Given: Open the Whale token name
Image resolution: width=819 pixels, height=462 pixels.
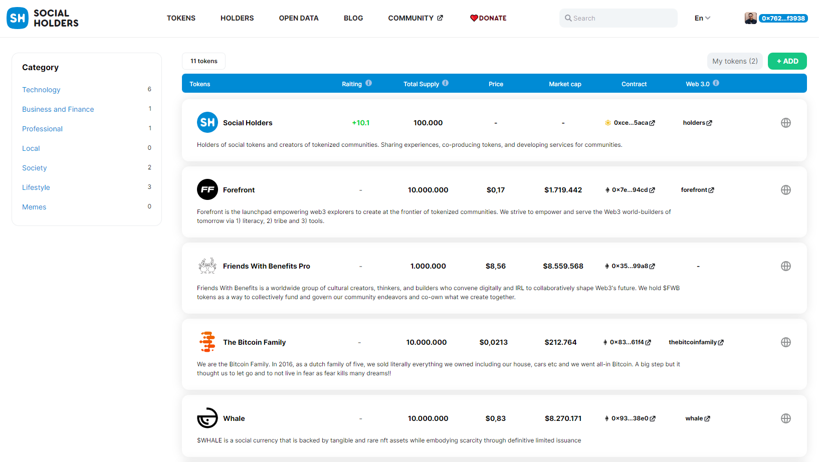Looking at the screenshot, I should pyautogui.click(x=234, y=418).
